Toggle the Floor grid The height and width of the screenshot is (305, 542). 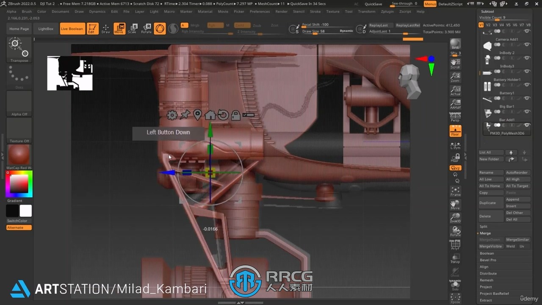tap(455, 131)
